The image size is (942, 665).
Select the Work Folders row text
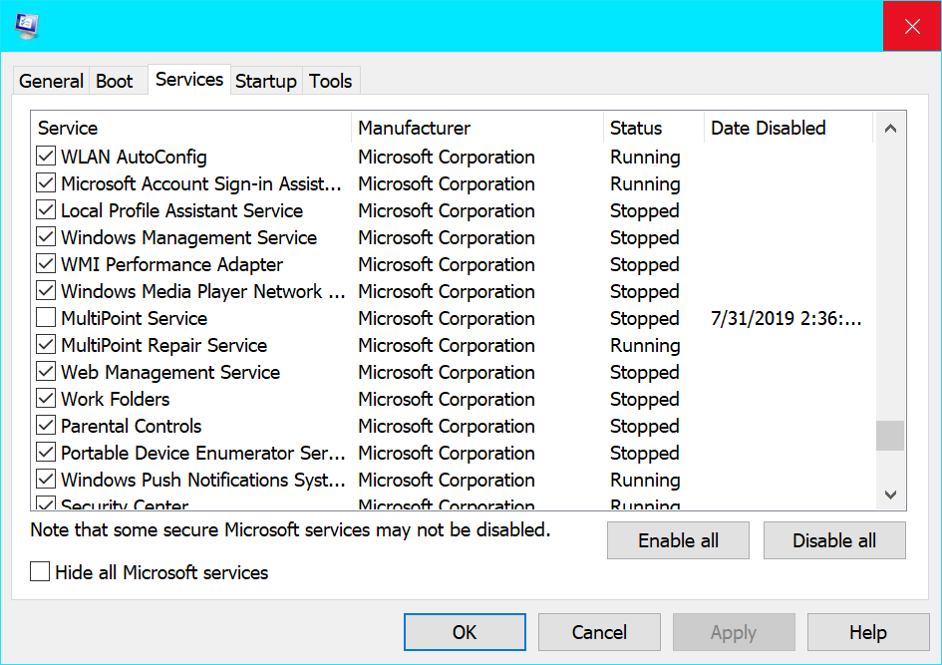coord(116,400)
